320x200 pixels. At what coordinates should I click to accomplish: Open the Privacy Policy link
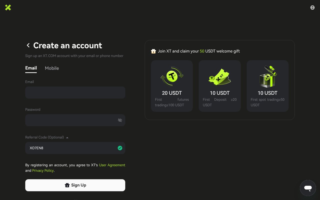pos(43,170)
